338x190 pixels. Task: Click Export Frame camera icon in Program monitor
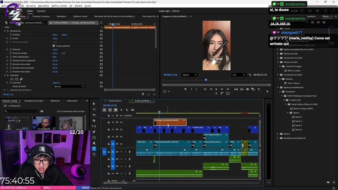(247, 89)
